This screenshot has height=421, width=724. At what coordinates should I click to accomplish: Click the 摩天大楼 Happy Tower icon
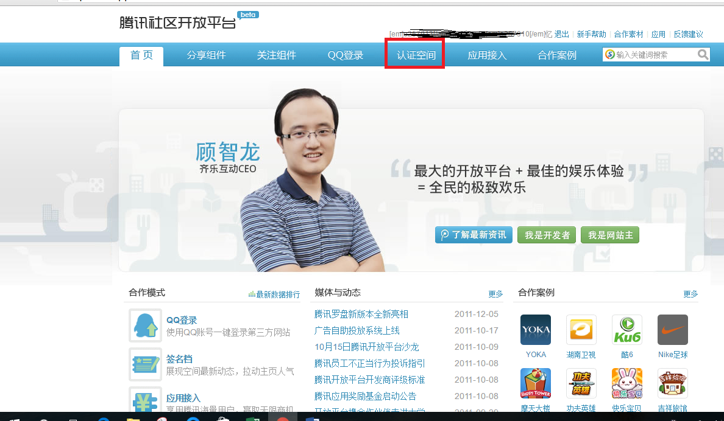[x=536, y=383]
